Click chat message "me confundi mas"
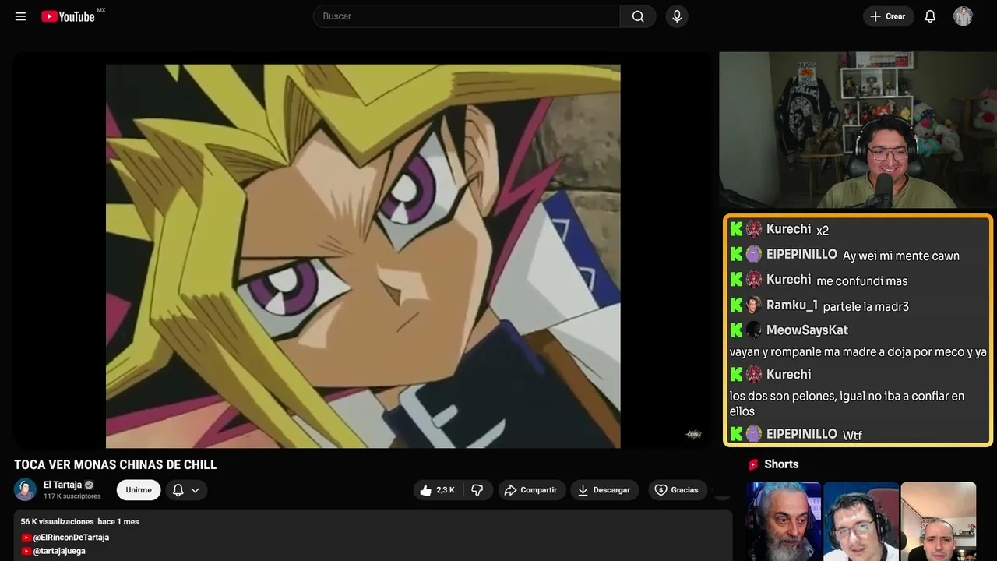Viewport: 997px width, 561px height. [x=862, y=280]
